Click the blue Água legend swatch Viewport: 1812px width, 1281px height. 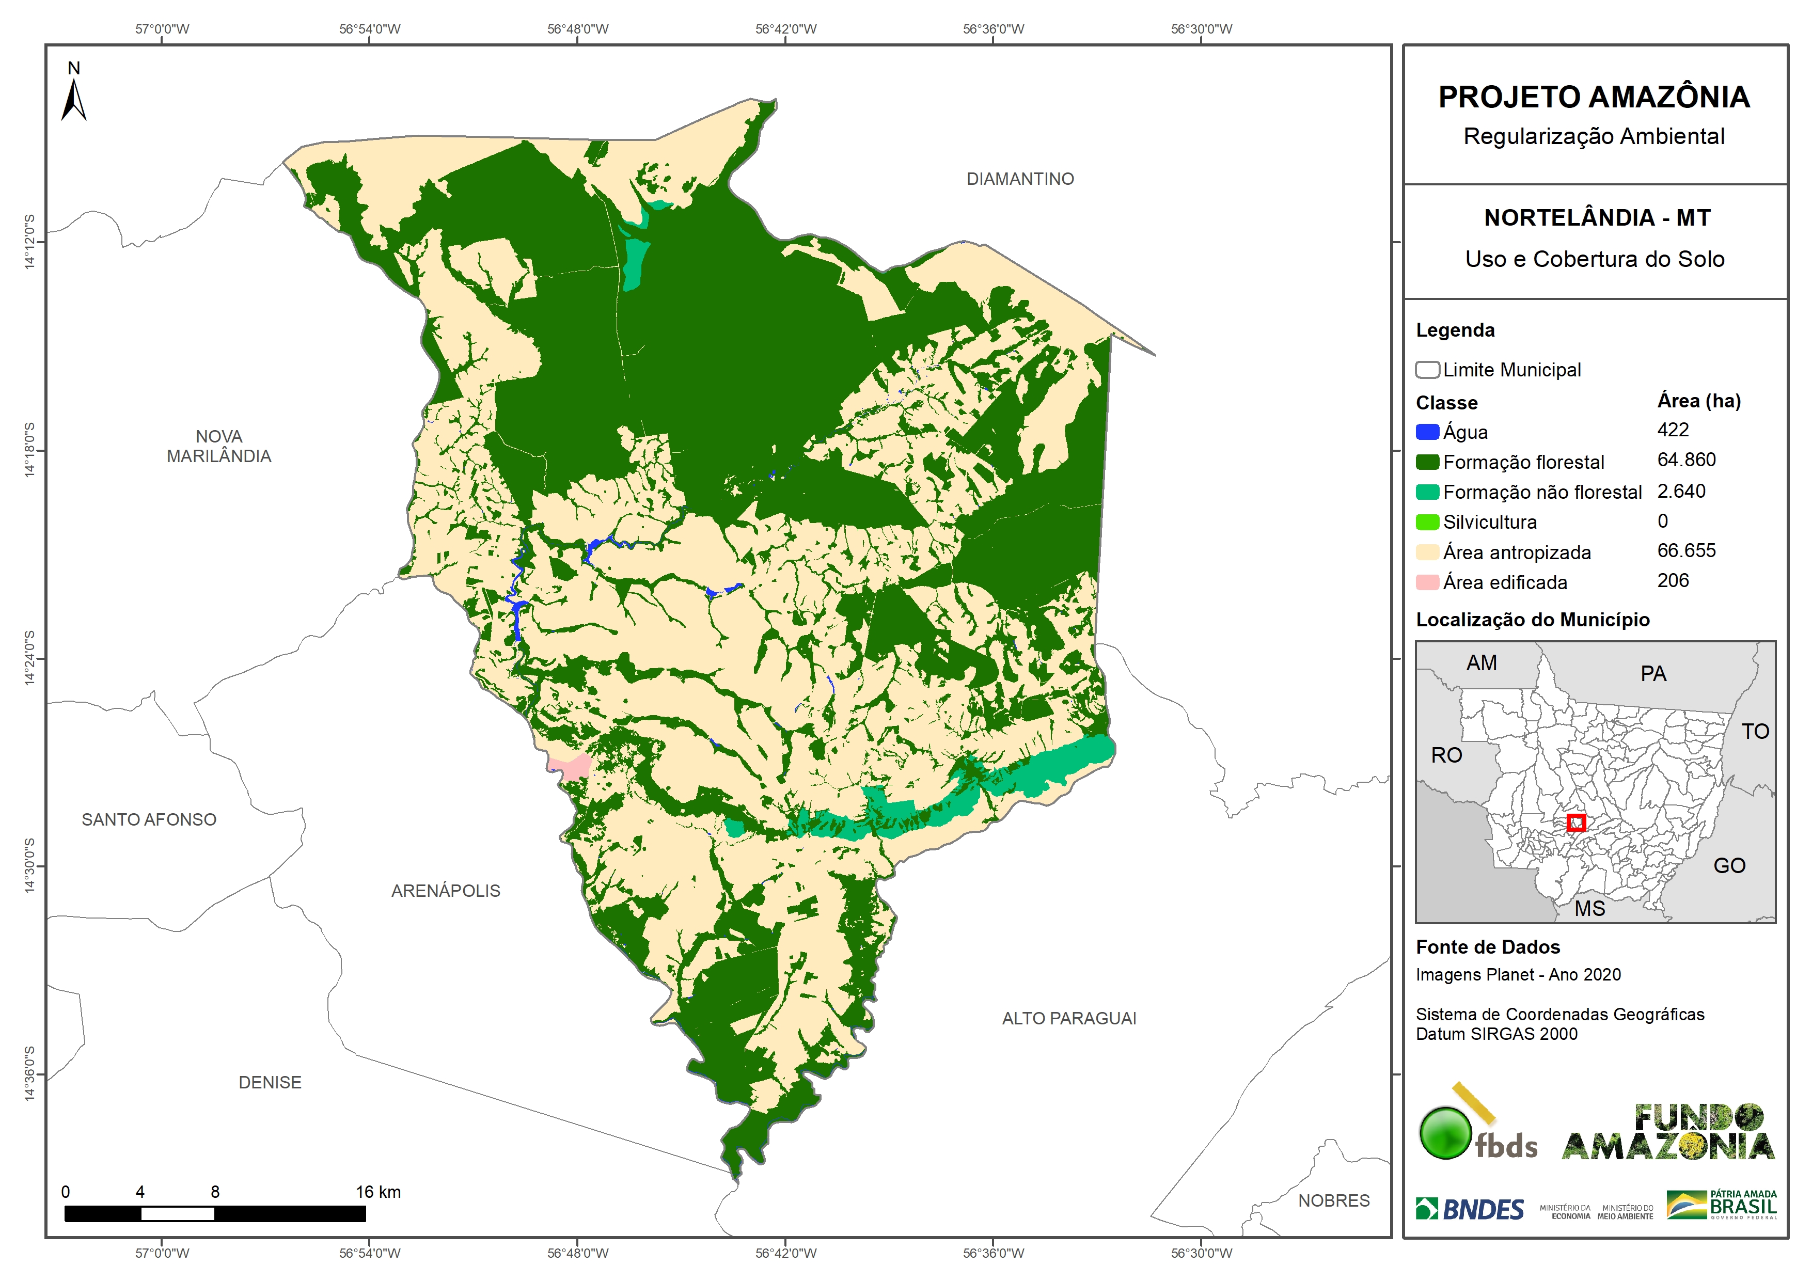[x=1427, y=433]
